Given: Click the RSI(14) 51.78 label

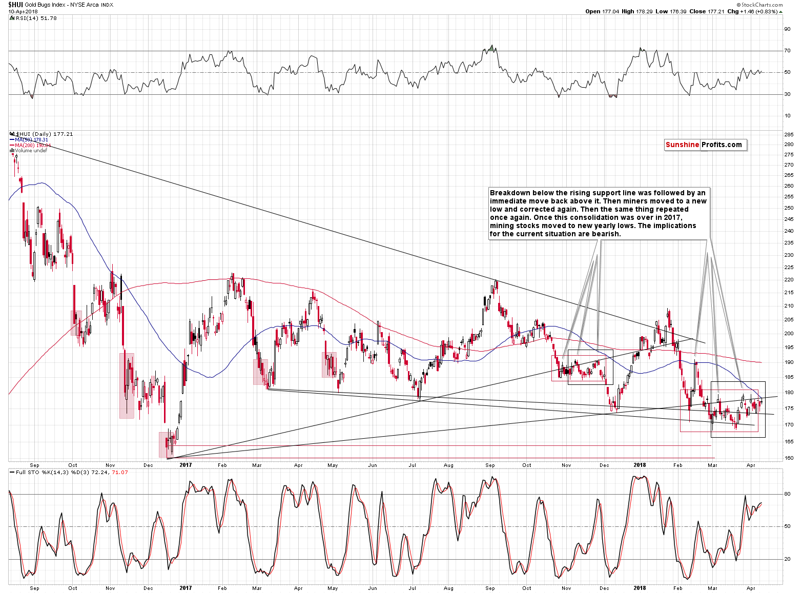Looking at the screenshot, I should pos(36,18).
